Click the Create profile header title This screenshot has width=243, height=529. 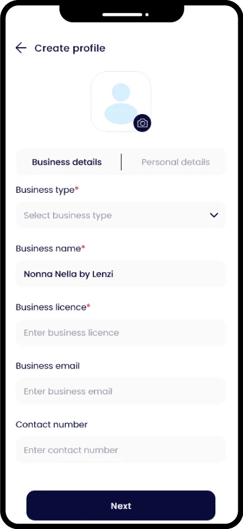click(70, 48)
